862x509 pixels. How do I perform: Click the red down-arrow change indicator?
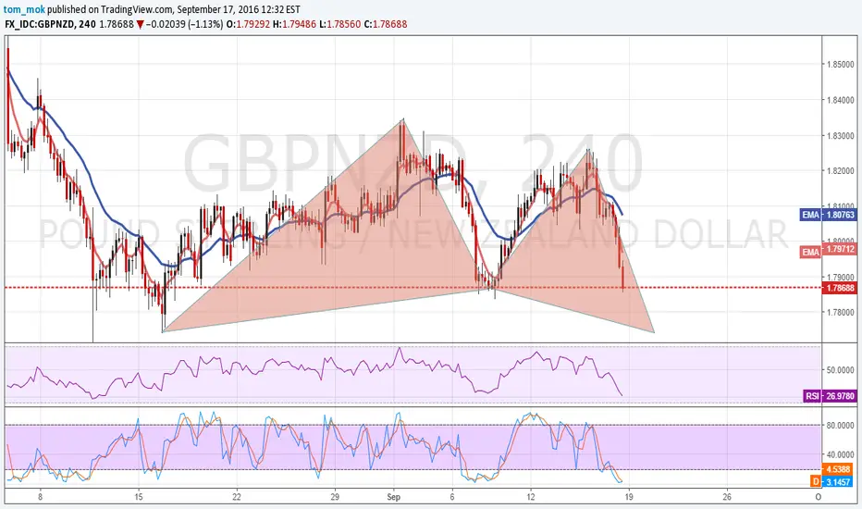pyautogui.click(x=141, y=25)
